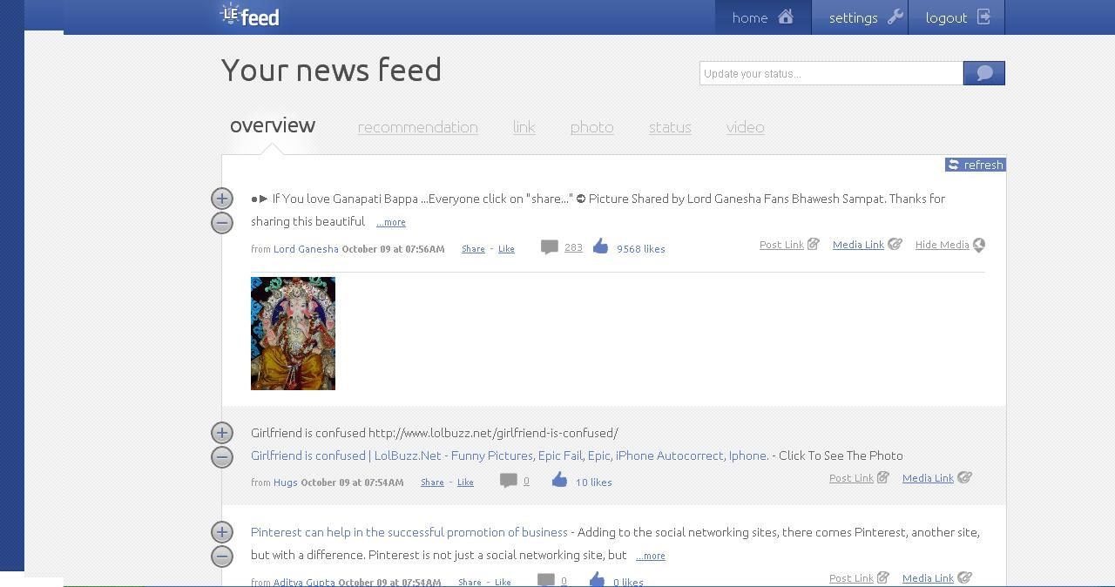
Task: Comment bubble icon on Hugs post
Action: [x=509, y=481]
